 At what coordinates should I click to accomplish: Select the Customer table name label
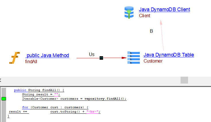tap(153, 61)
